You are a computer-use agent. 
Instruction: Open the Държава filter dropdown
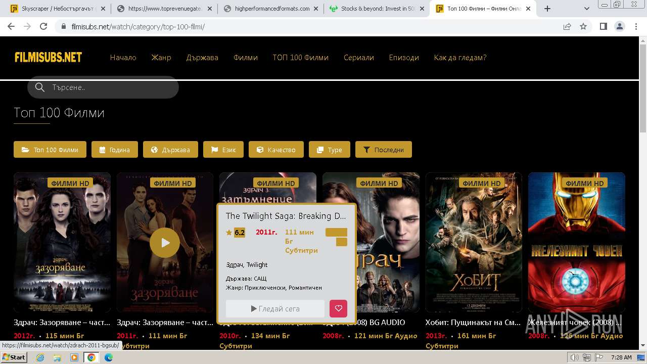(x=170, y=150)
